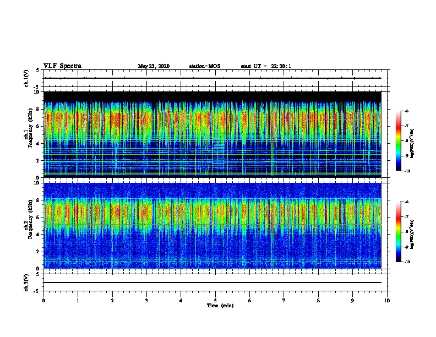This screenshot has width=436, height=337.
Task: Click time axis tick label 0
Action: point(43,301)
